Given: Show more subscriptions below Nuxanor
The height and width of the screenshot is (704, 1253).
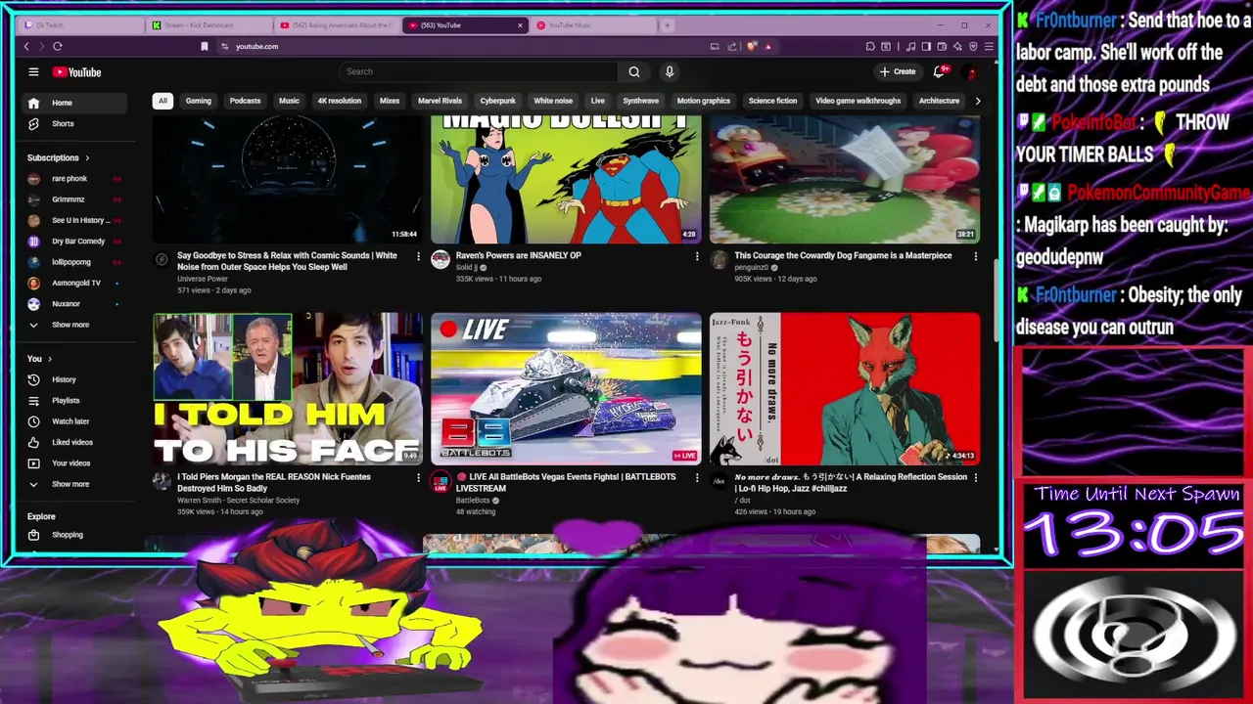Looking at the screenshot, I should tap(76, 325).
